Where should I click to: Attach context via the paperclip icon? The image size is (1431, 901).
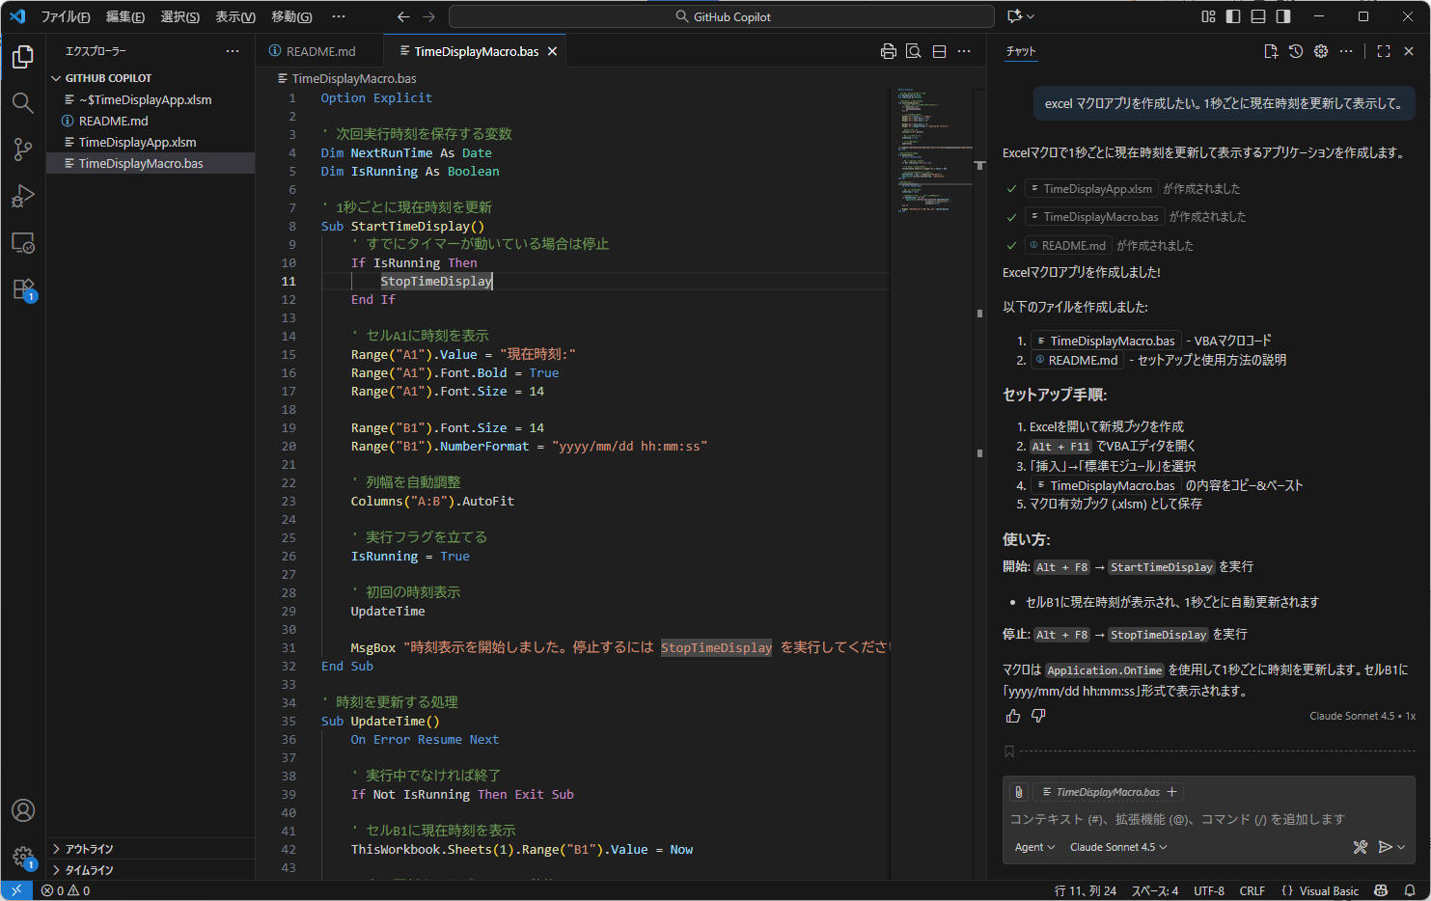click(1019, 791)
